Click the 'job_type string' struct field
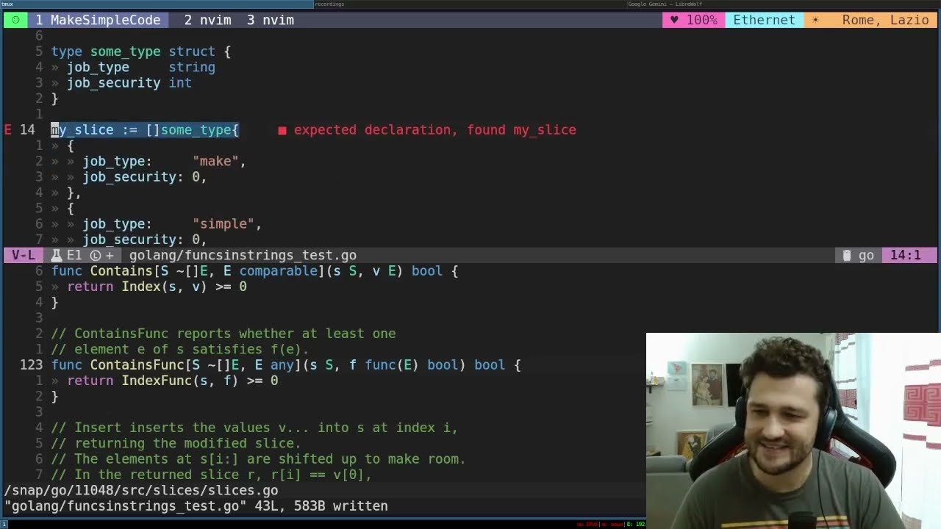The width and height of the screenshot is (941, 529). [x=141, y=67]
